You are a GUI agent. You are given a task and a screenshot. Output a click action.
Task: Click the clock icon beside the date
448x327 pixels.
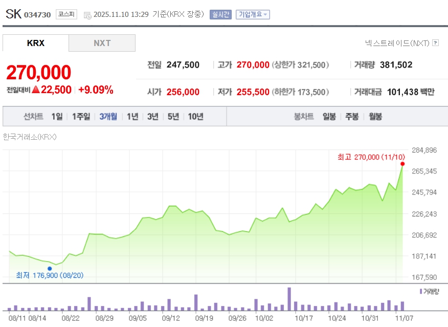click(x=87, y=15)
